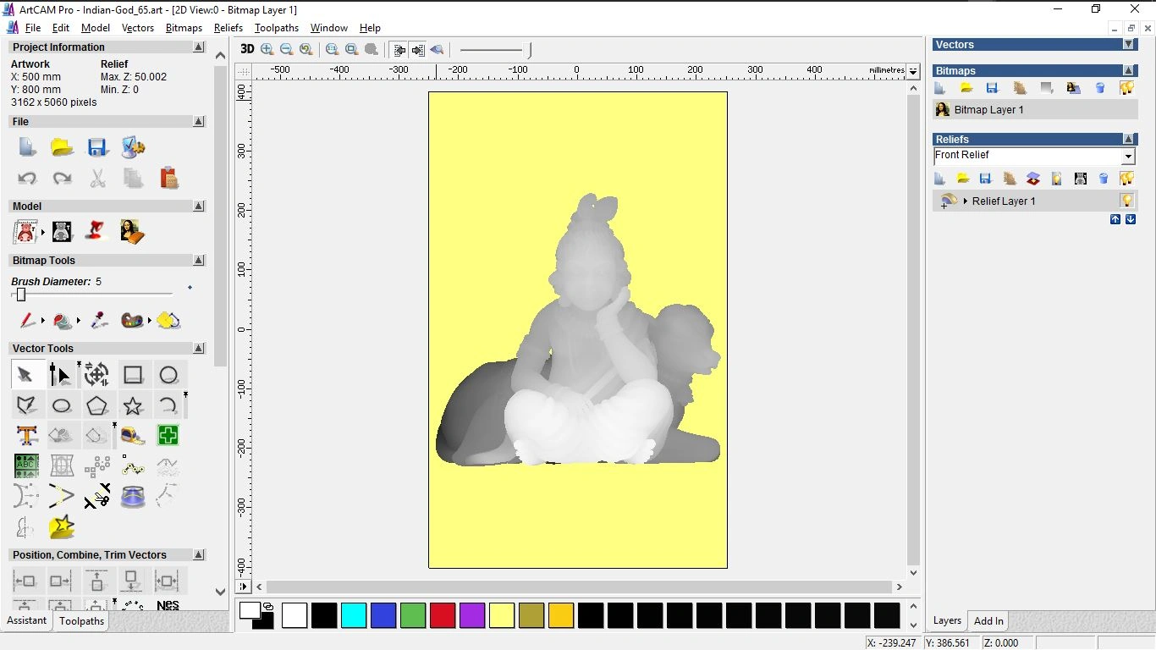Toggle all bitmap layers visibility bulbs
This screenshot has width=1156, height=650.
coord(1126,88)
